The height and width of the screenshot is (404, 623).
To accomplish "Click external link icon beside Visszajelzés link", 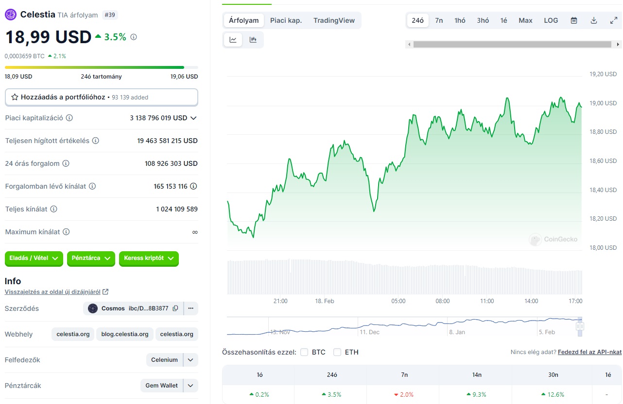I will [x=105, y=292].
